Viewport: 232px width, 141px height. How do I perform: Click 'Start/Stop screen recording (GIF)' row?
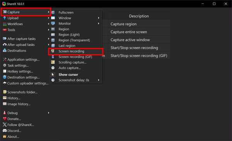tap(139, 56)
